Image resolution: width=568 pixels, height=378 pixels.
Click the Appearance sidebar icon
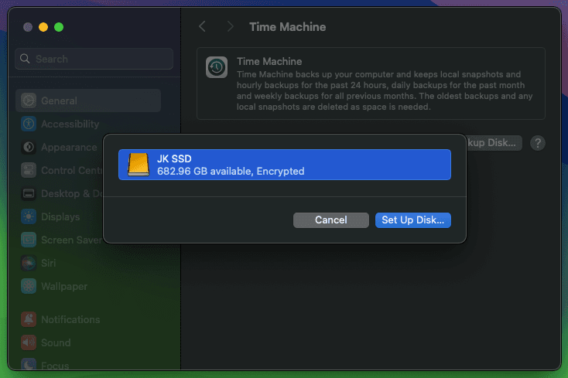click(29, 147)
